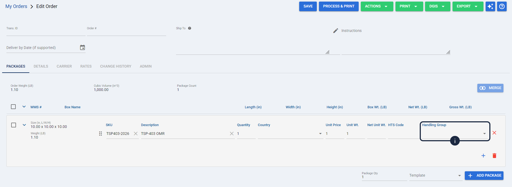Go back to My Orders link
Viewport: 512px width, 187px height.
(x=16, y=6)
